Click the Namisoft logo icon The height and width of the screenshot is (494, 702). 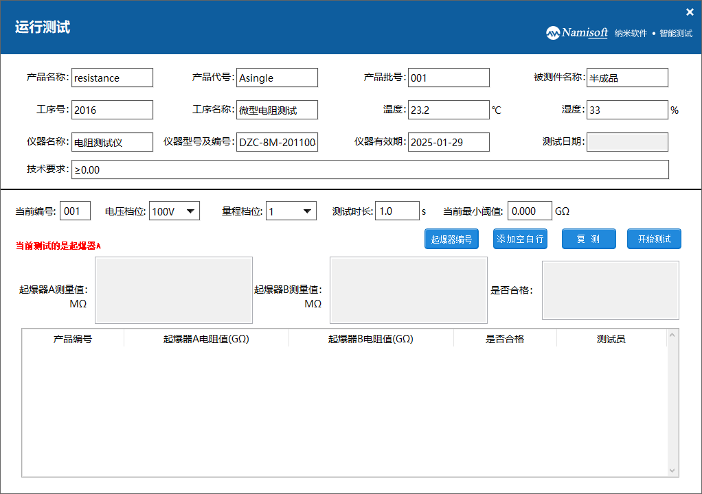point(554,33)
